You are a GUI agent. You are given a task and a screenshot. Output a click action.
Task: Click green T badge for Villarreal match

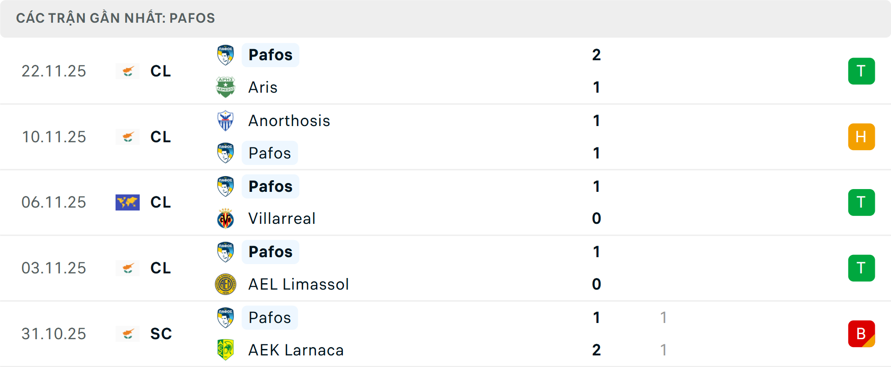[x=861, y=202]
